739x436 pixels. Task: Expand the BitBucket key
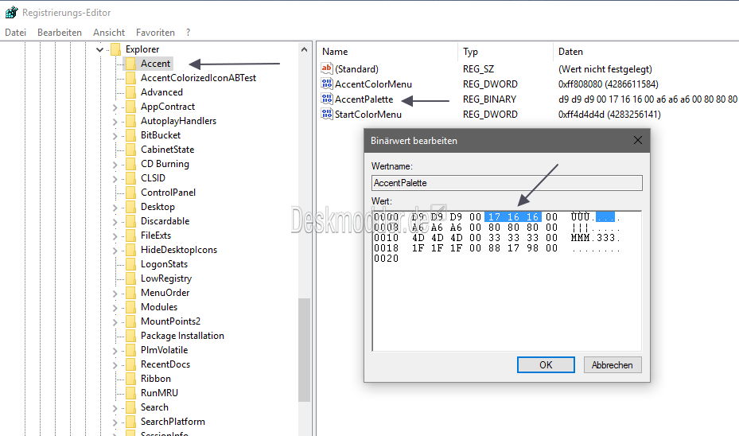(x=115, y=136)
